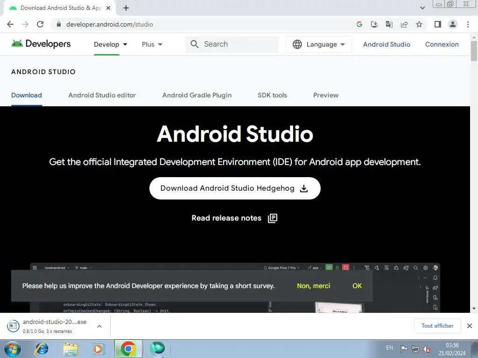Click the Android Developers logo
The width and height of the screenshot is (478, 358).
pyautogui.click(x=41, y=44)
